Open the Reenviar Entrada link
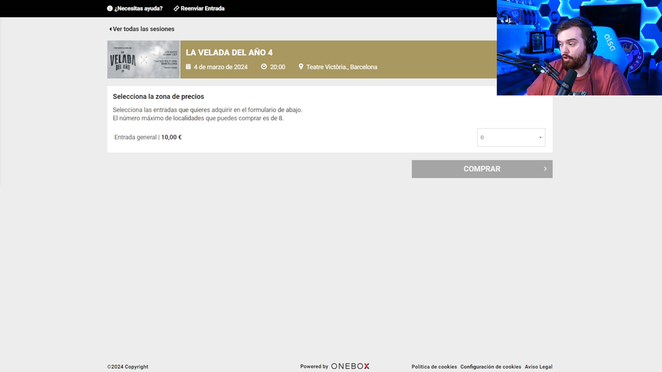This screenshot has height=372, width=662. (x=202, y=8)
